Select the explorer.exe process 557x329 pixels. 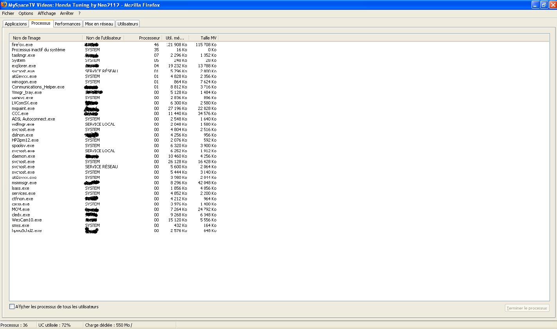[24, 66]
